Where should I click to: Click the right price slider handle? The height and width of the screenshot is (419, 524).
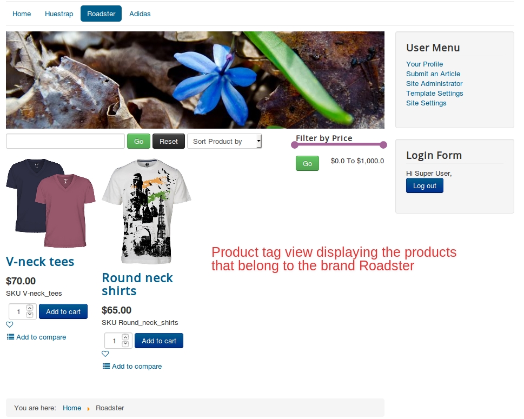pyautogui.click(x=383, y=145)
